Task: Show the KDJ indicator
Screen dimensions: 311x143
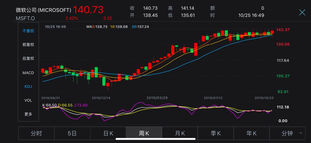Action: [28, 87]
